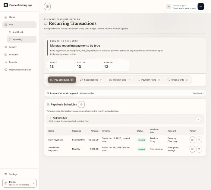Open the Profile card
This screenshot has width=211, height=190.
(20, 183)
